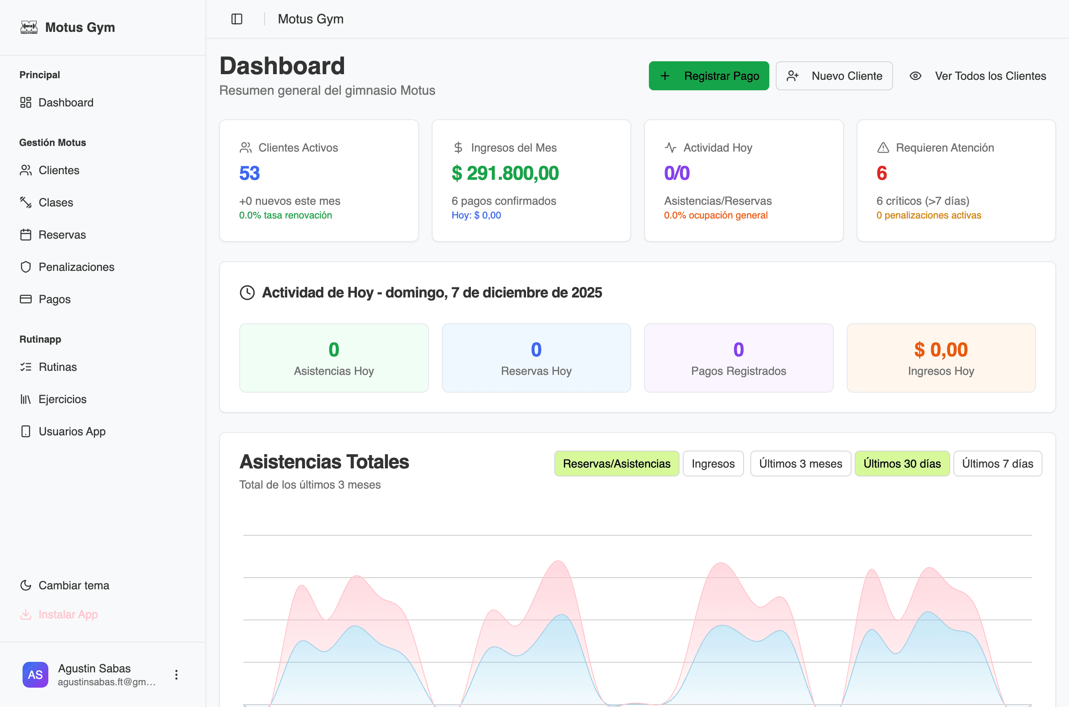Viewport: 1069px width, 707px height.
Task: Select the Últimos 3 meses period
Action: pos(800,463)
